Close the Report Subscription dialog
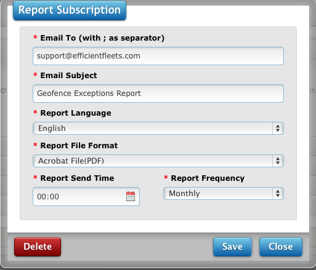This screenshot has width=316, height=270. pos(281,247)
